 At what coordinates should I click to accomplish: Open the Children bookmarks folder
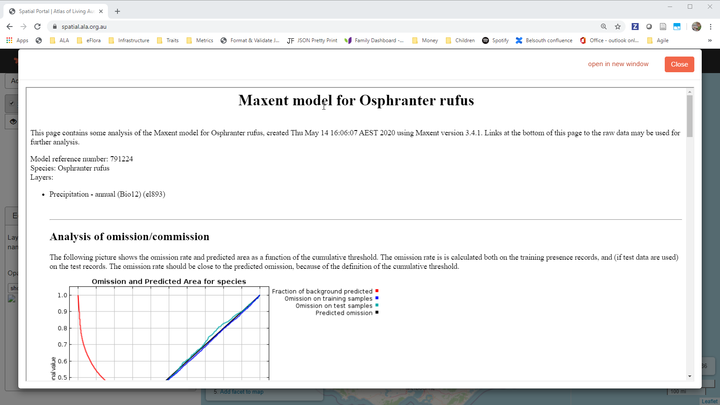coord(460,40)
